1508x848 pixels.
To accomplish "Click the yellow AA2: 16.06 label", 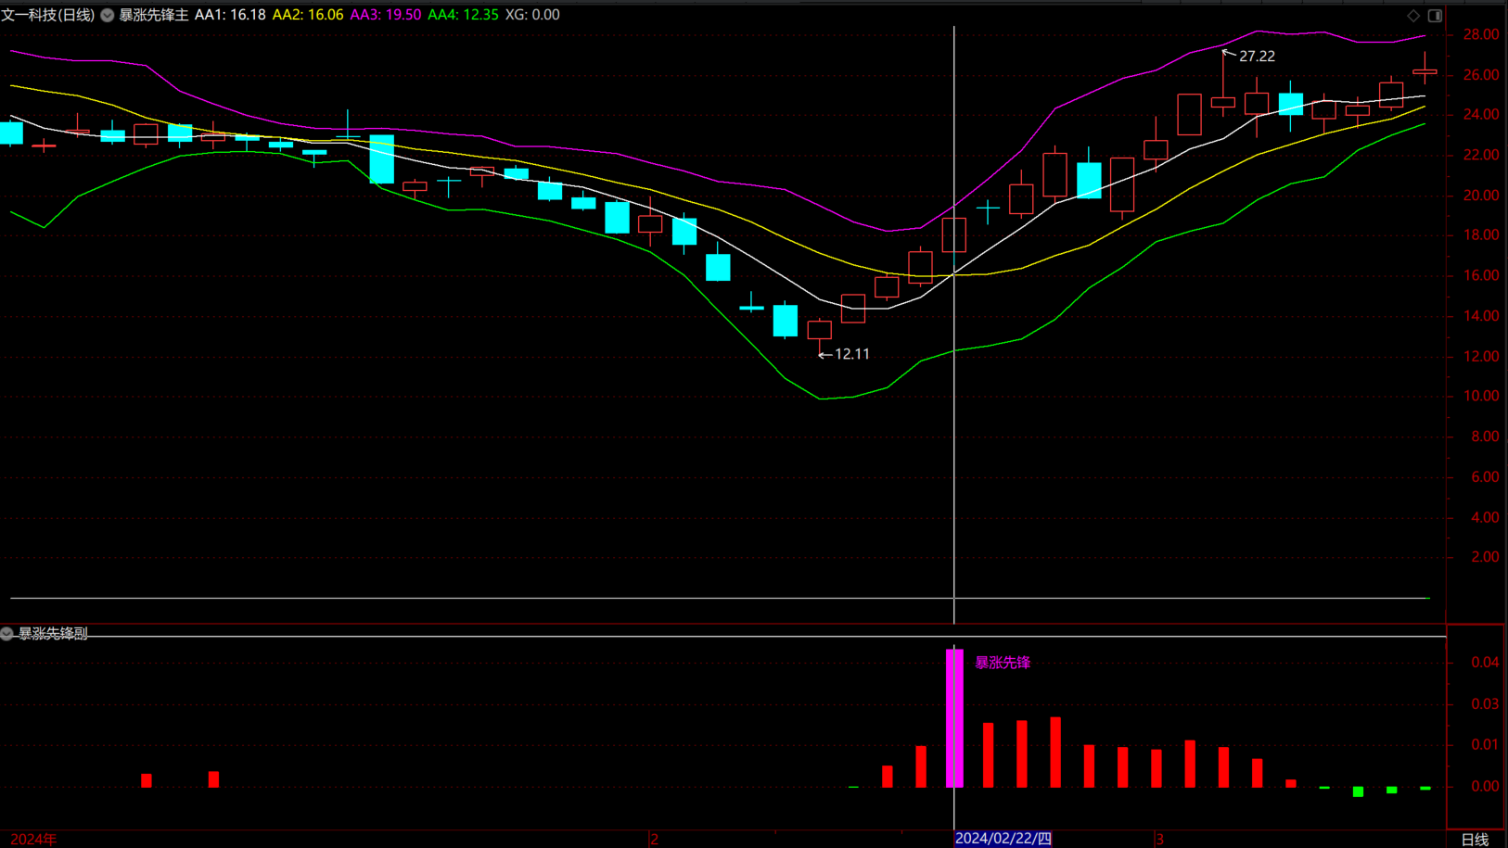I will pyautogui.click(x=308, y=15).
